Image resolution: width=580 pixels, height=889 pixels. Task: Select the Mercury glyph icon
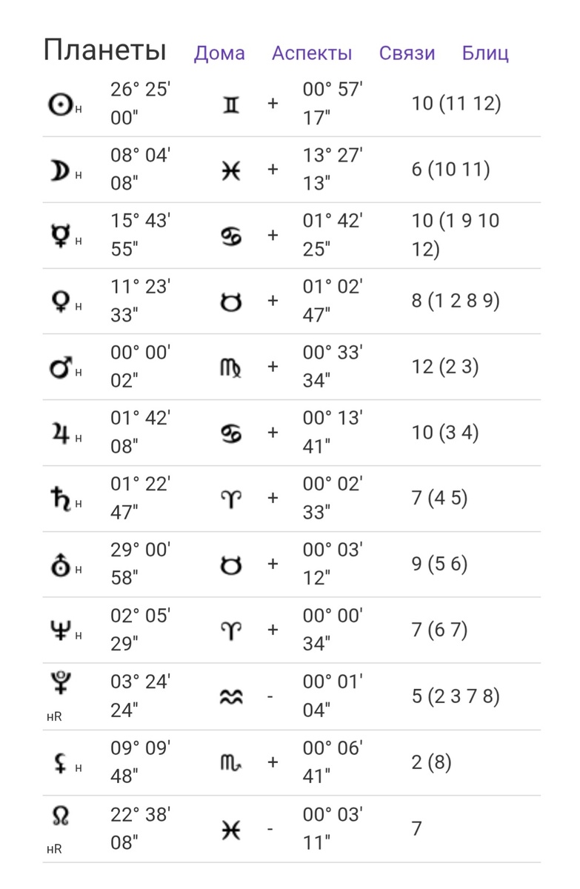click(60, 236)
